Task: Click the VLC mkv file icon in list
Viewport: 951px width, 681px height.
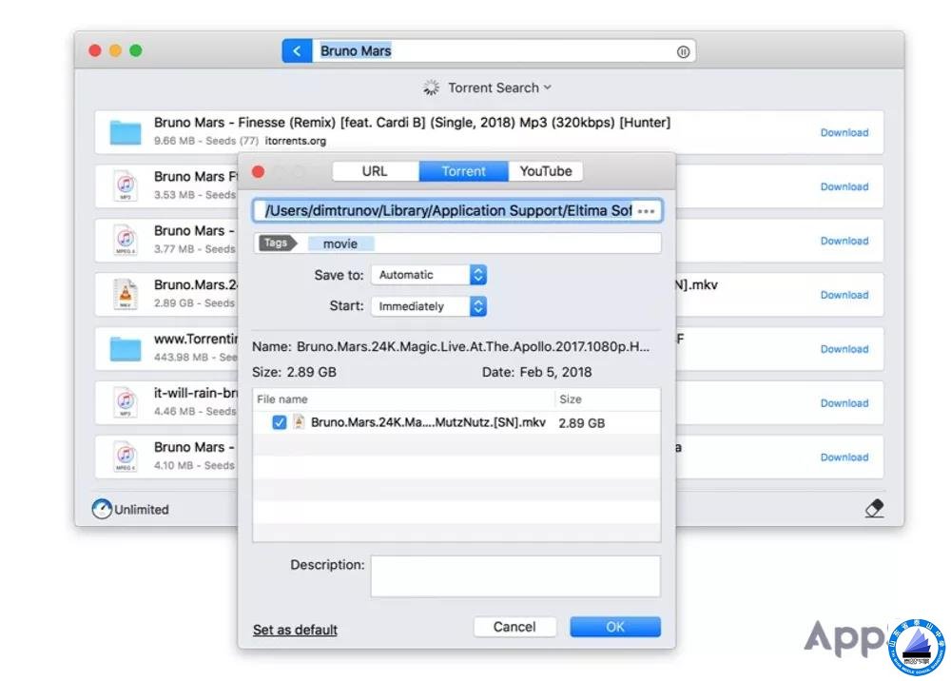Action: click(126, 294)
